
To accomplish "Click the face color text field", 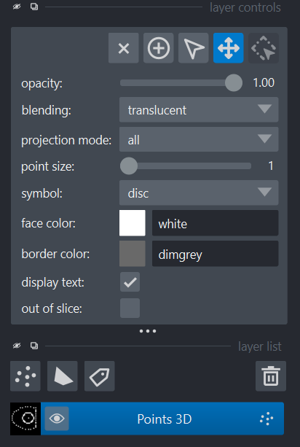I will point(216,223).
